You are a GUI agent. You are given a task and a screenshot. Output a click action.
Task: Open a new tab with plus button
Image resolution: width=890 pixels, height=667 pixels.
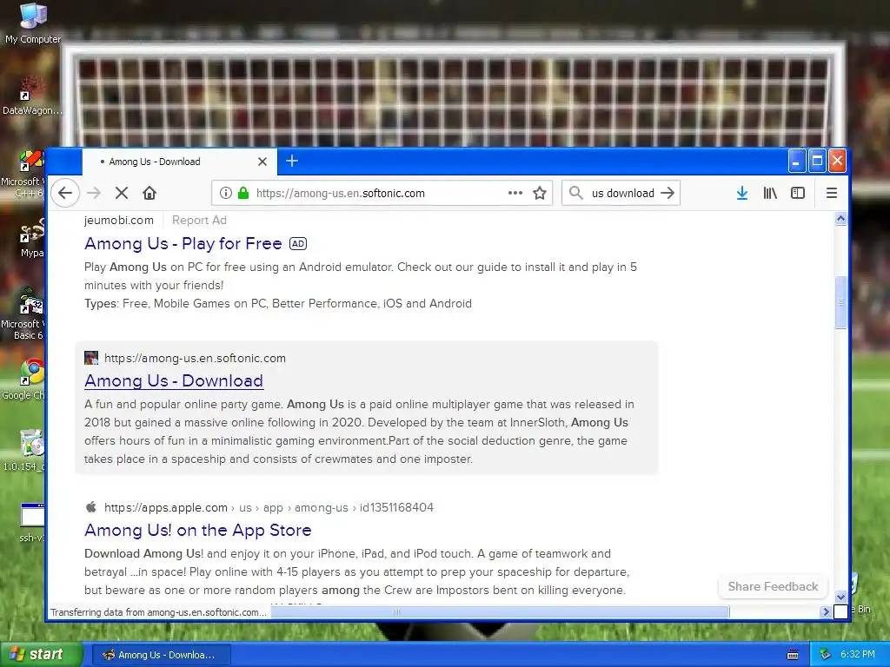coord(292,161)
